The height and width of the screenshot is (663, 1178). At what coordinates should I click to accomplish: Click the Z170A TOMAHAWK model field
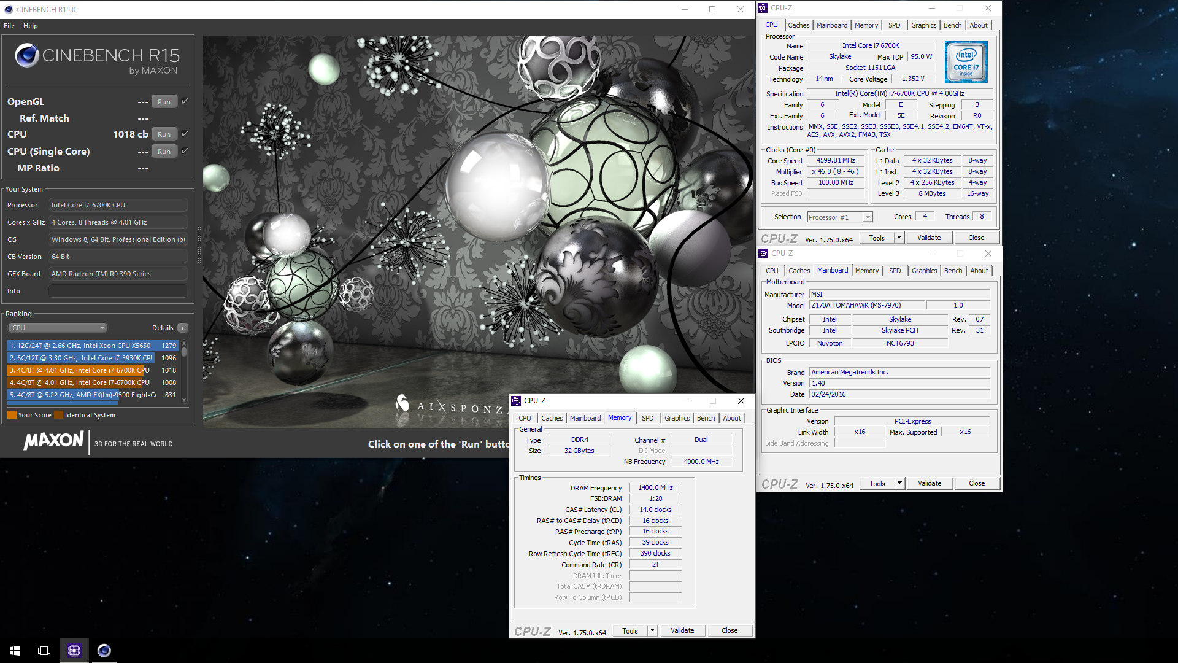pyautogui.click(x=866, y=305)
